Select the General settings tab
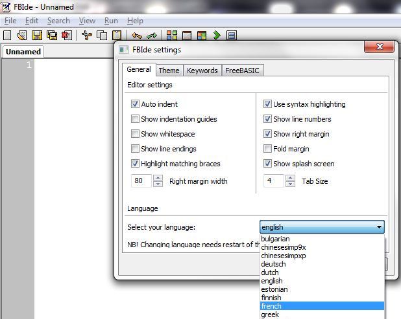 point(139,69)
